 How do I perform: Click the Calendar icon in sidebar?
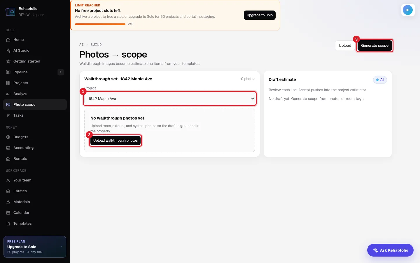click(8, 213)
